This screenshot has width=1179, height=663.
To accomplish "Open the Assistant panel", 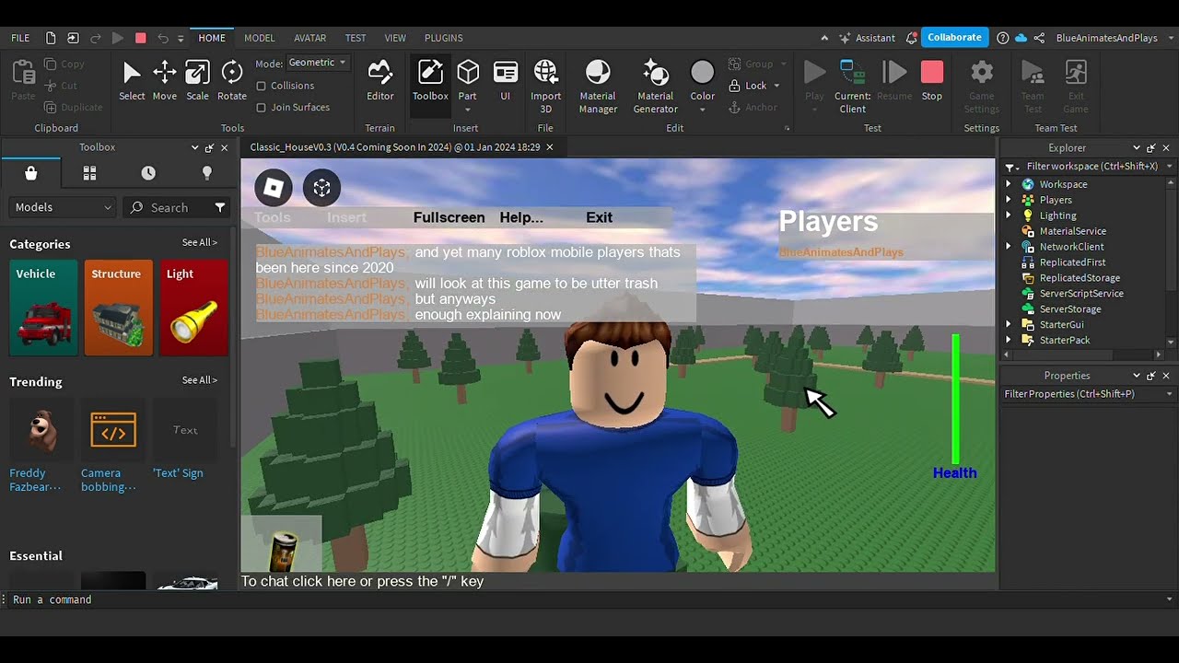I will [x=866, y=38].
